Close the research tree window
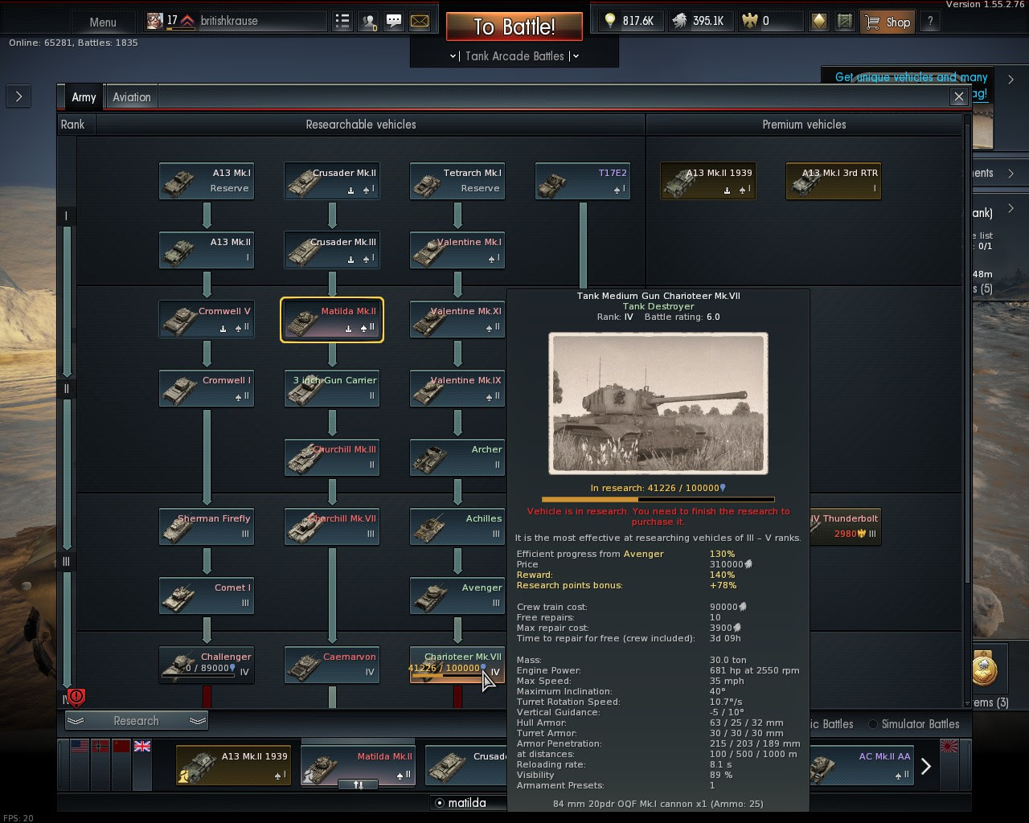The image size is (1029, 823). click(958, 96)
